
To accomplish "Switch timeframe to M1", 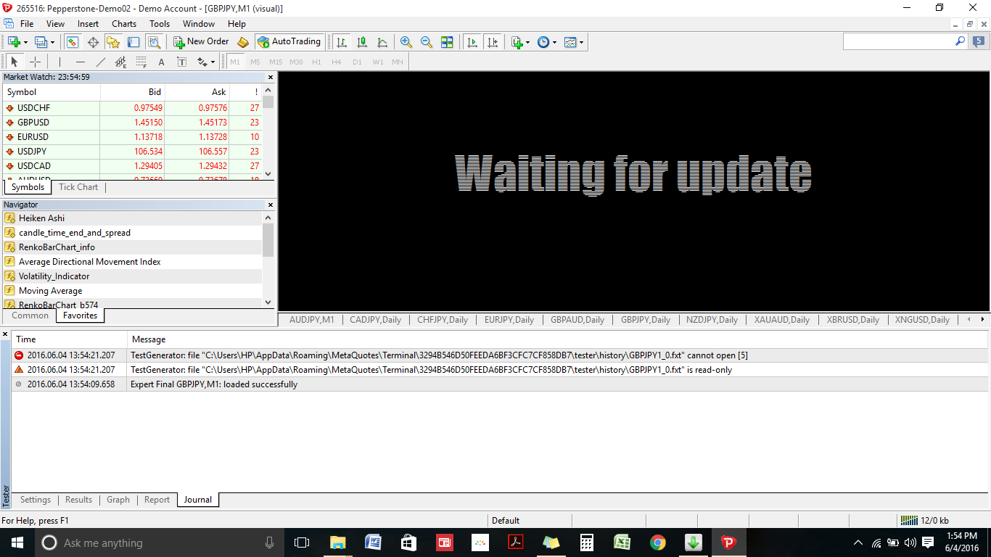I will [x=235, y=62].
